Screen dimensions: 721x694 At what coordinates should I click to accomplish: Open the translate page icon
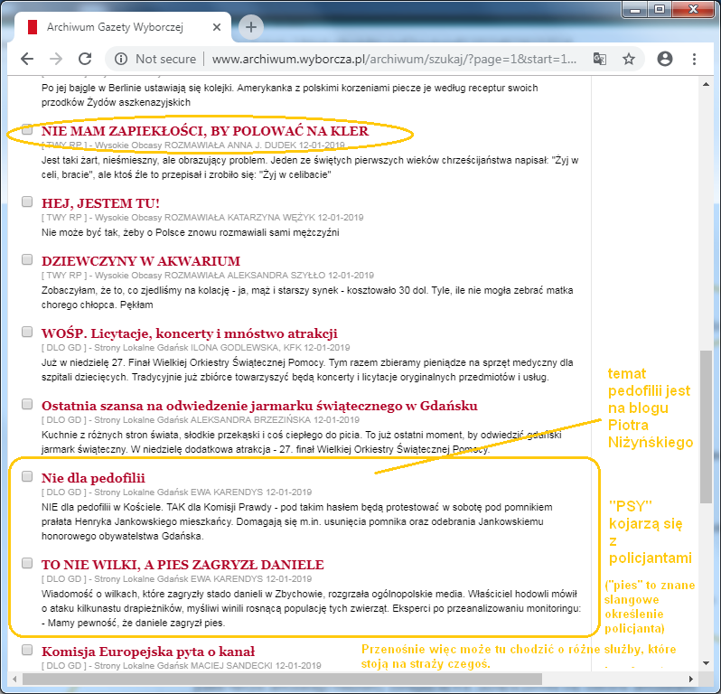[600, 59]
